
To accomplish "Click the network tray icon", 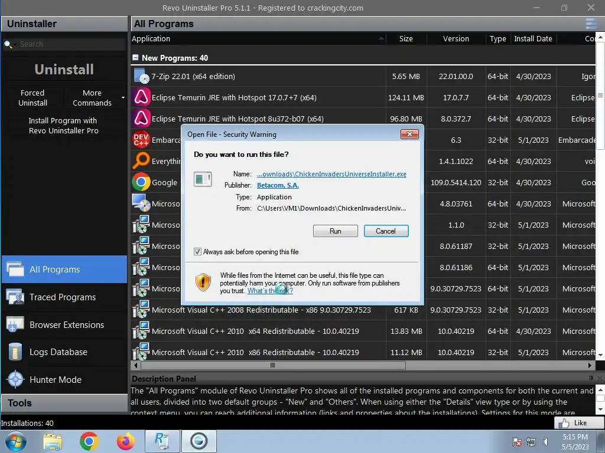I will (x=531, y=442).
